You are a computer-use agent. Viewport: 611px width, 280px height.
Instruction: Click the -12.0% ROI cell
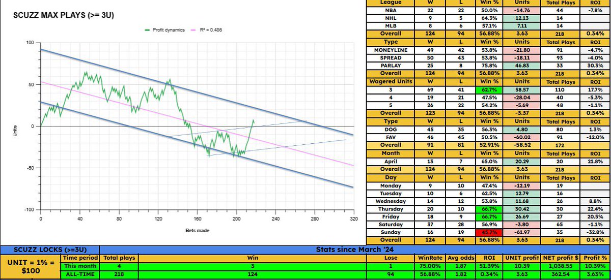coord(595,138)
